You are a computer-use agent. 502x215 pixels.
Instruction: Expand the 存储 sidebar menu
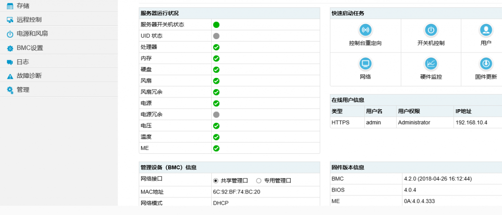click(23, 6)
